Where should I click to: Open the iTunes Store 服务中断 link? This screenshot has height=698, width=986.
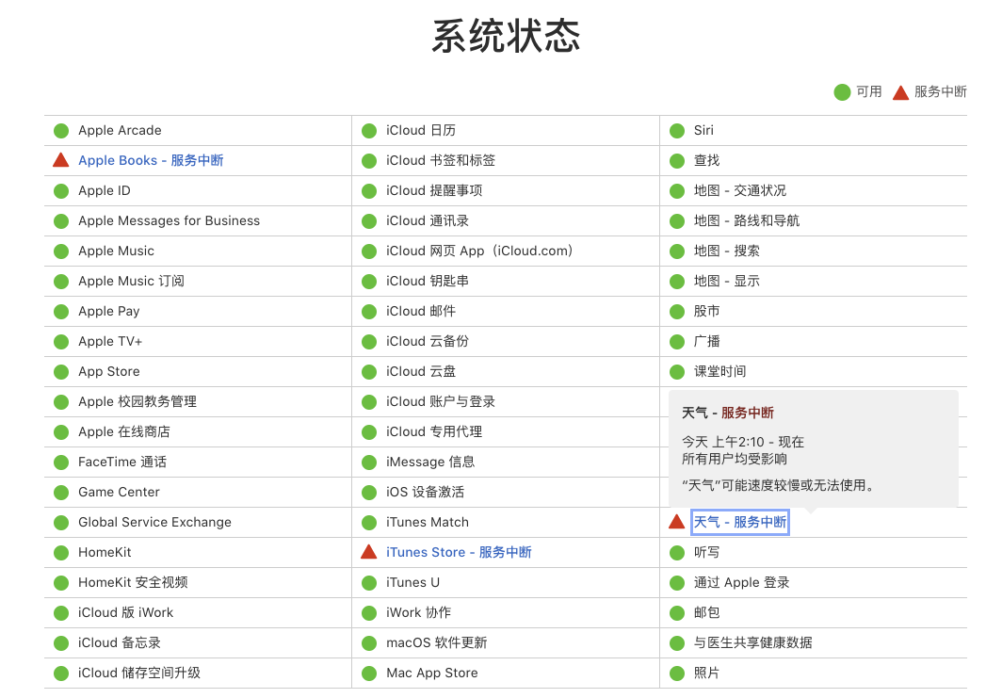[x=459, y=552]
